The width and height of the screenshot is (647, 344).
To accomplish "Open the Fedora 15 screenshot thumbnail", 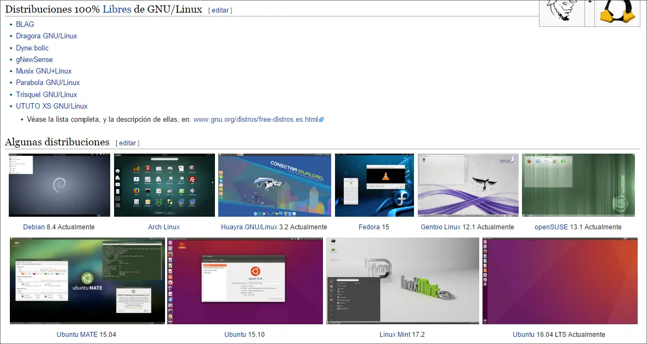I will pyautogui.click(x=374, y=185).
